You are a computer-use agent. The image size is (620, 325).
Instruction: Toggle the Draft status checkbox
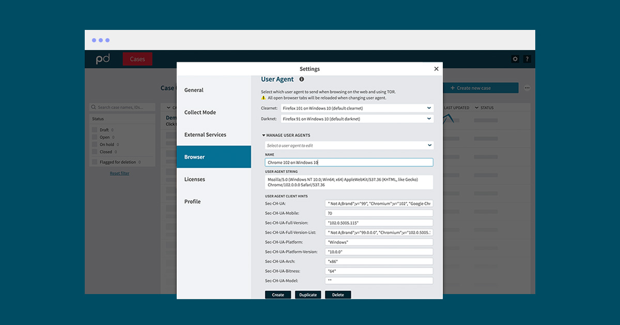[x=95, y=130]
